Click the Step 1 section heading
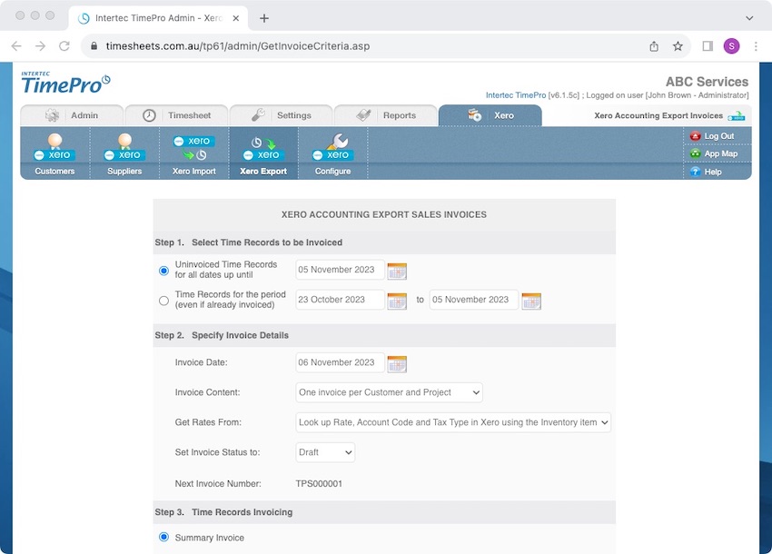Viewport: 772px width, 554px height. click(x=248, y=242)
